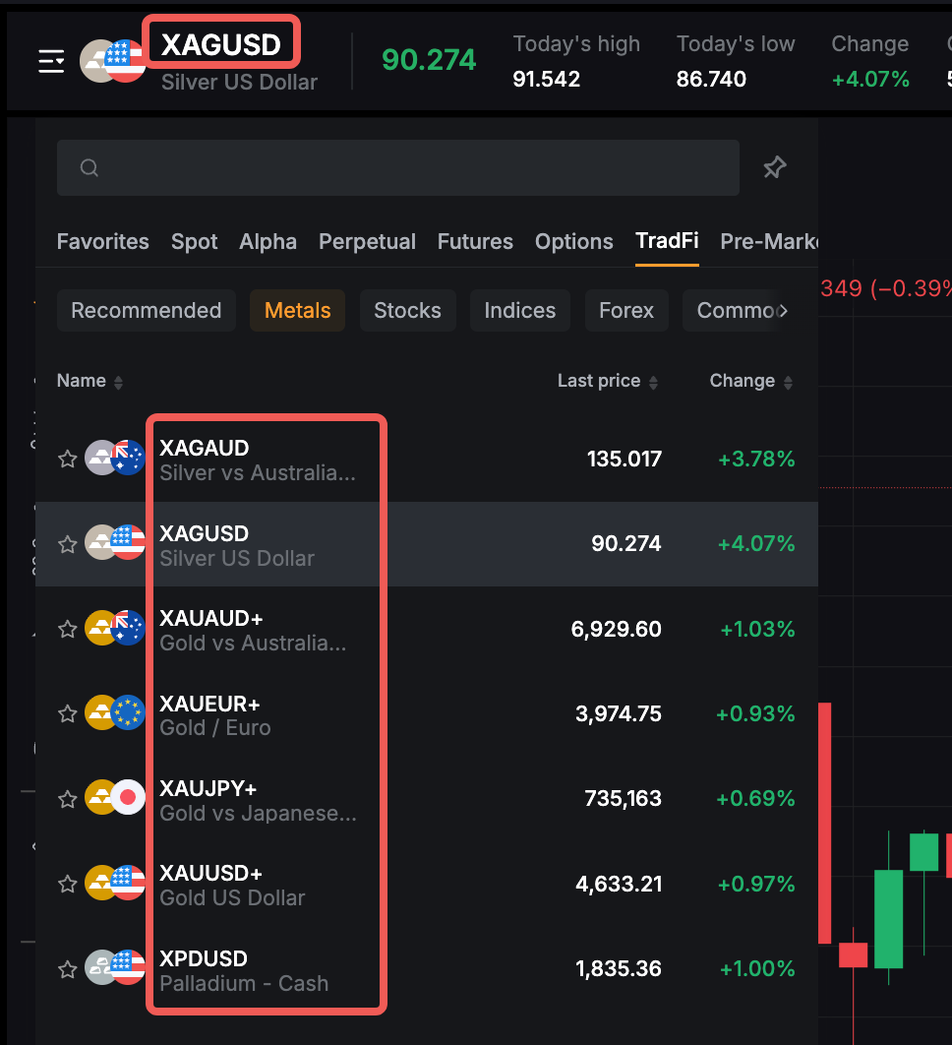Open the Favorites tab
The height and width of the screenshot is (1045, 952).
point(103,242)
